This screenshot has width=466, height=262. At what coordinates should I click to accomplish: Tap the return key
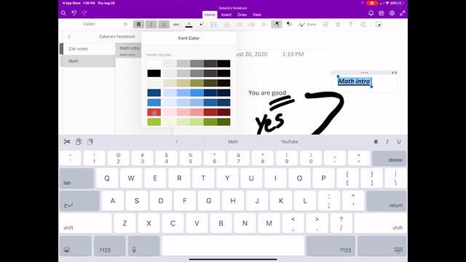(387, 201)
